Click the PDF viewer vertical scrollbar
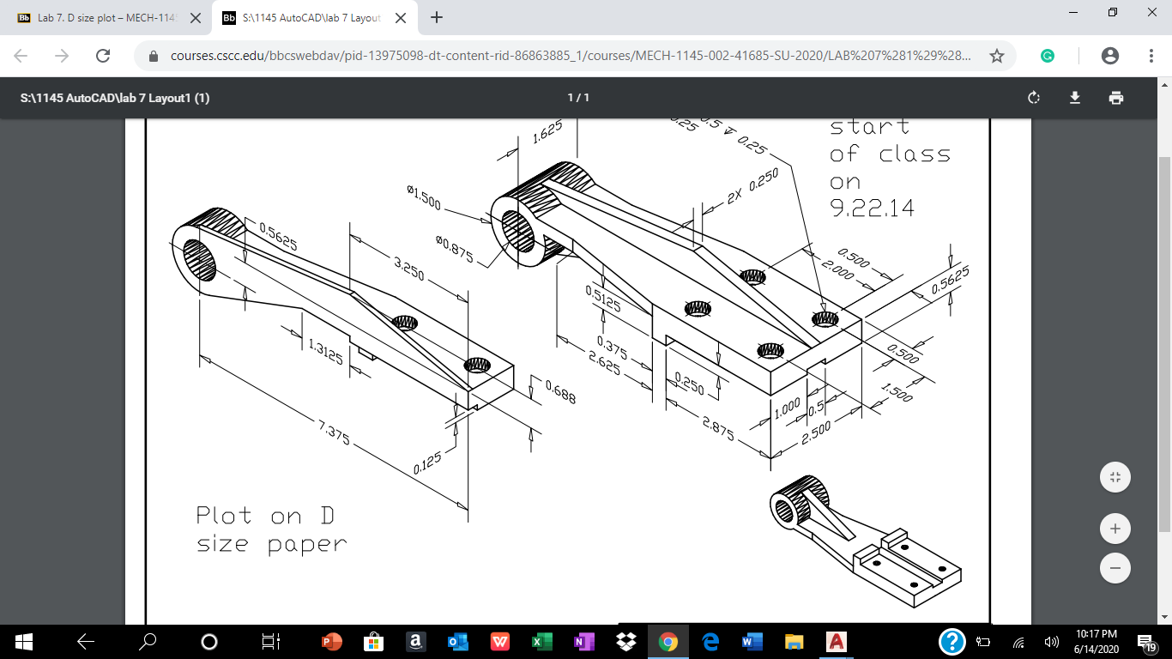 click(1164, 343)
